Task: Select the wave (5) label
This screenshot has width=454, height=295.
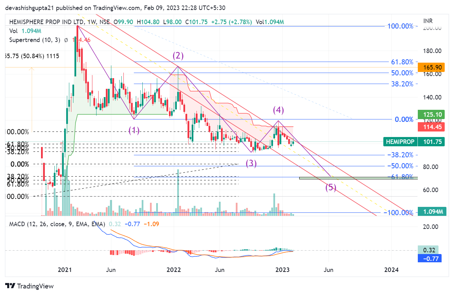Action: pyautogui.click(x=330, y=188)
